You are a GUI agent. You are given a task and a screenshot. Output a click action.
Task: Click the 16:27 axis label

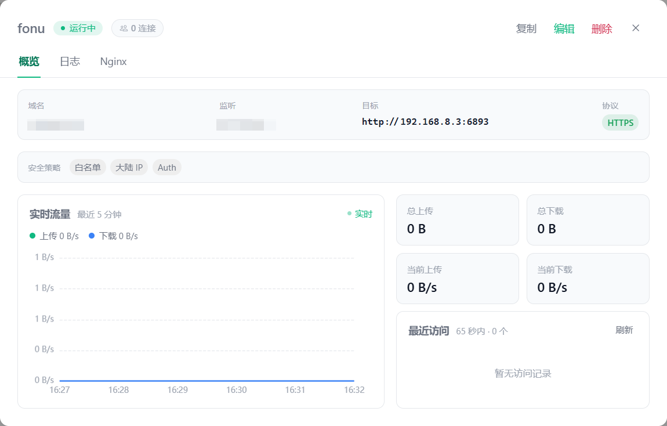pos(60,390)
